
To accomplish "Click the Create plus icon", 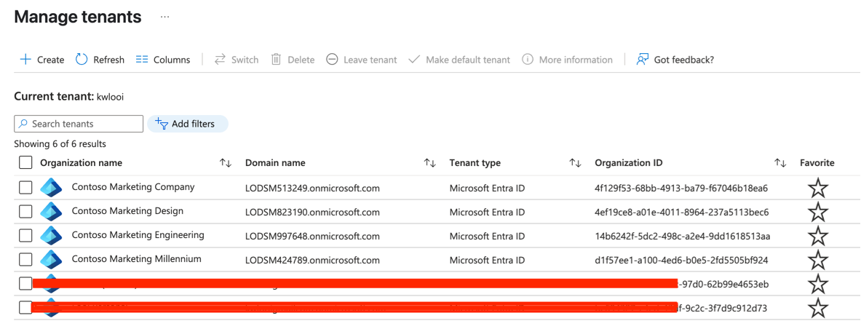I will tap(25, 59).
